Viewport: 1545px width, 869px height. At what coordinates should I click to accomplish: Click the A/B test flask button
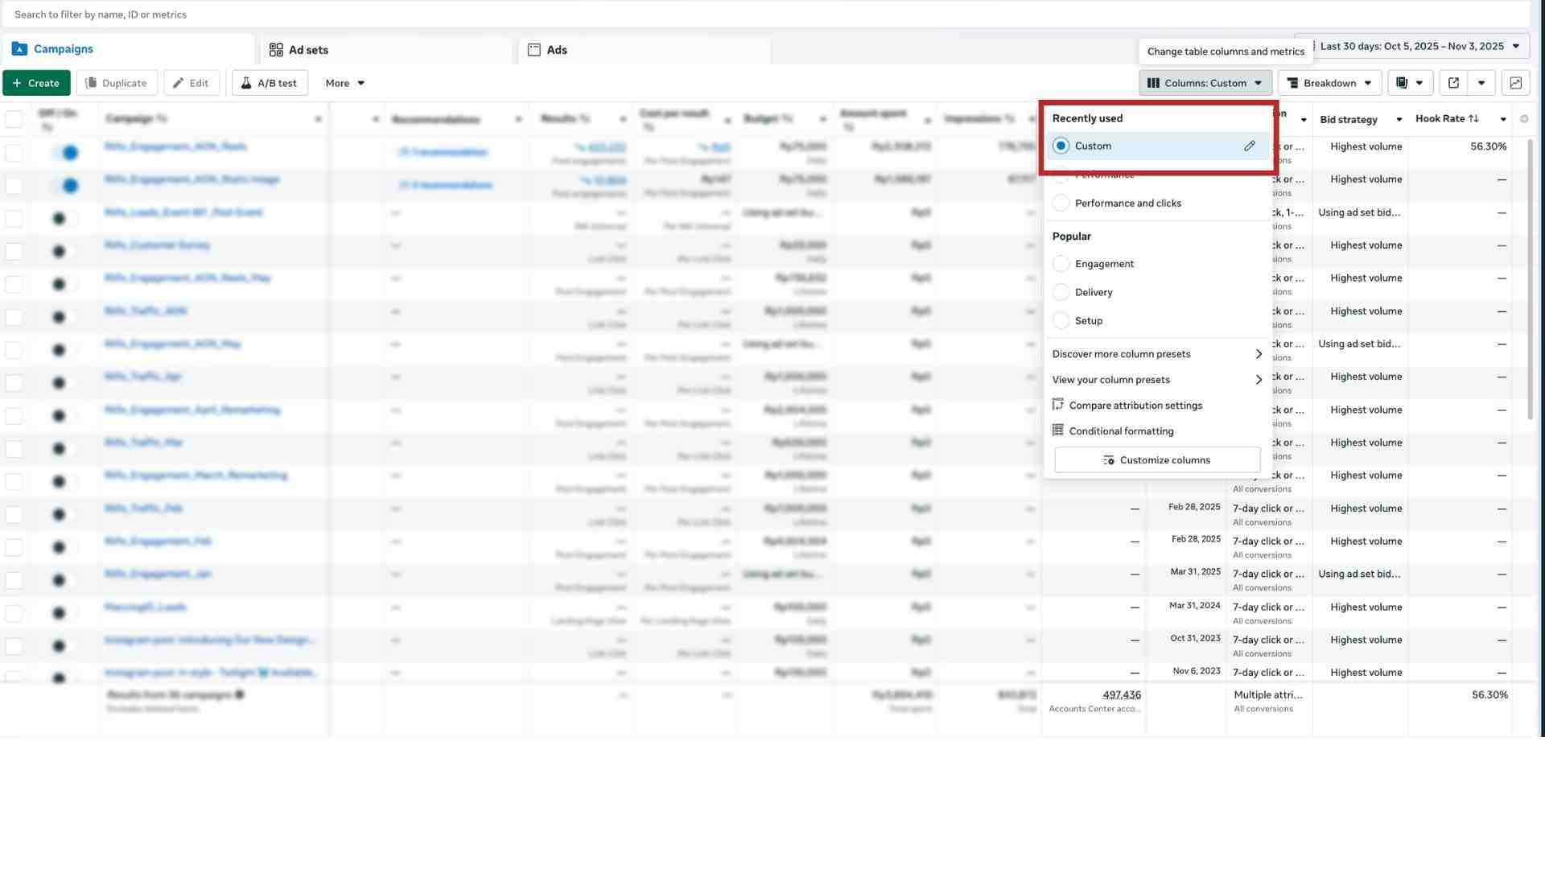[x=270, y=83]
